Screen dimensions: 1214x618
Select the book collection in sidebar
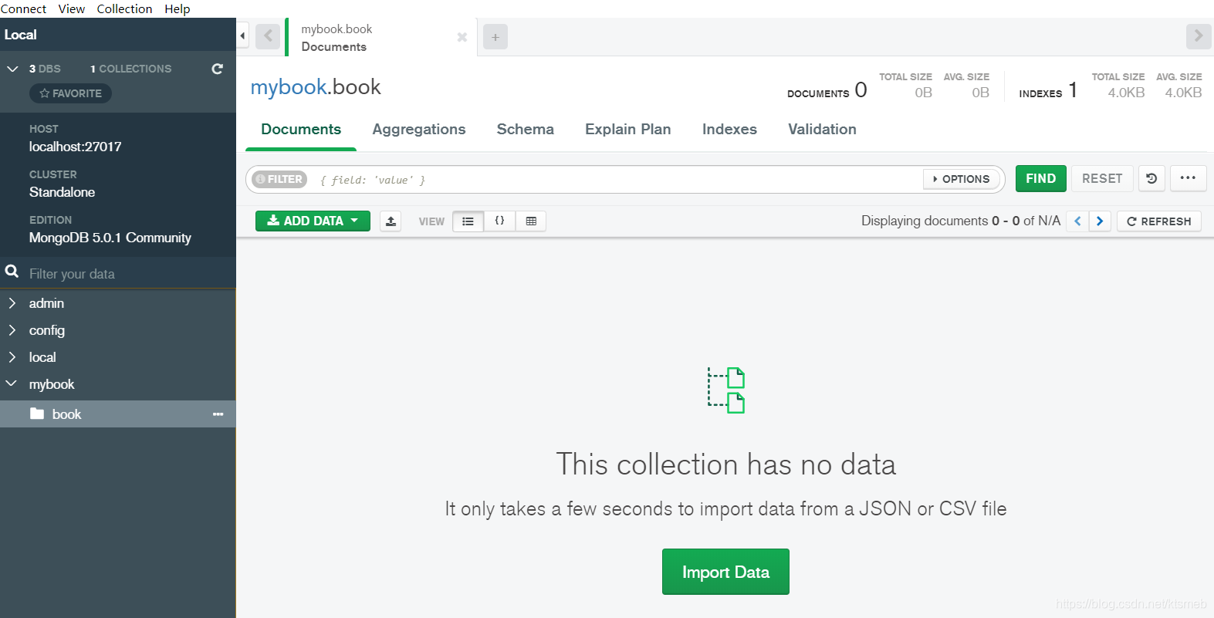(117, 414)
